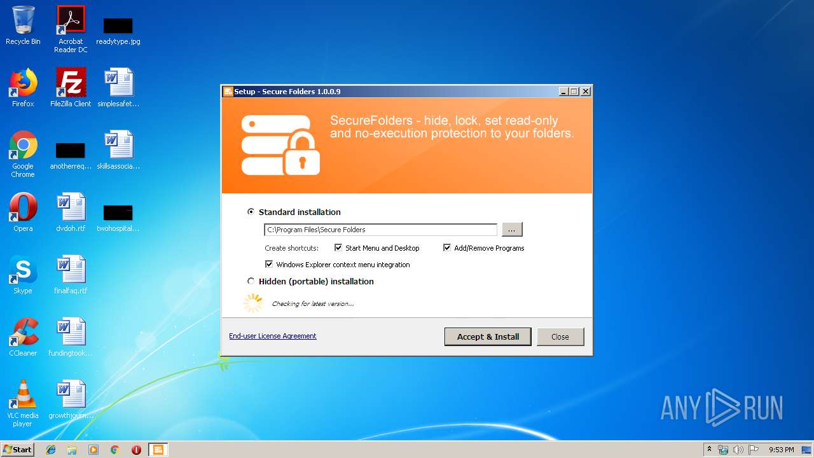This screenshot has height=458, width=814.
Task: Click Chrome icon in the taskbar
Action: tap(115, 450)
